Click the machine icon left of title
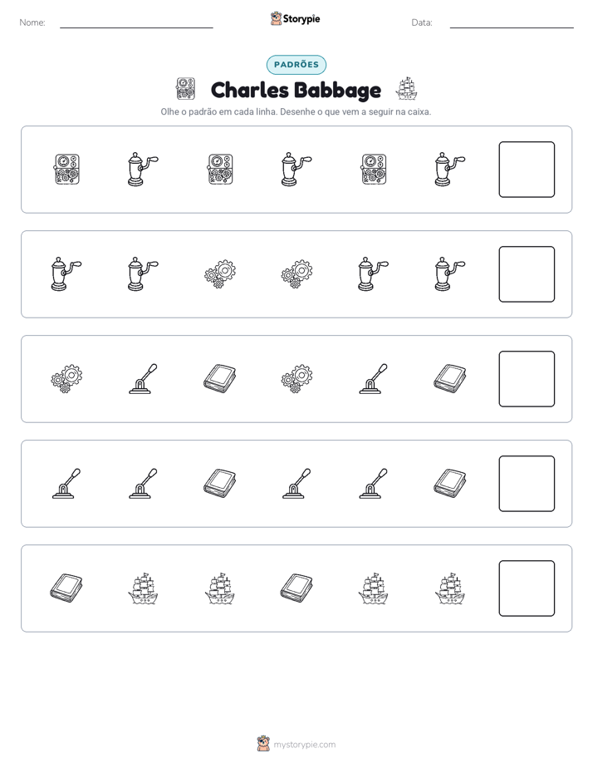 click(x=185, y=89)
